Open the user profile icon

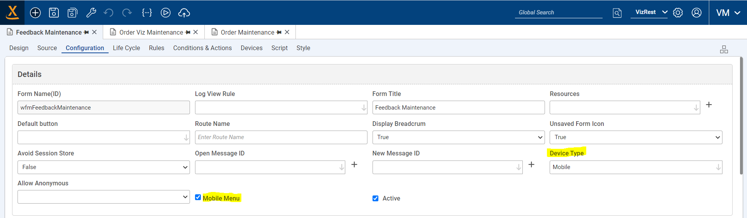click(696, 13)
